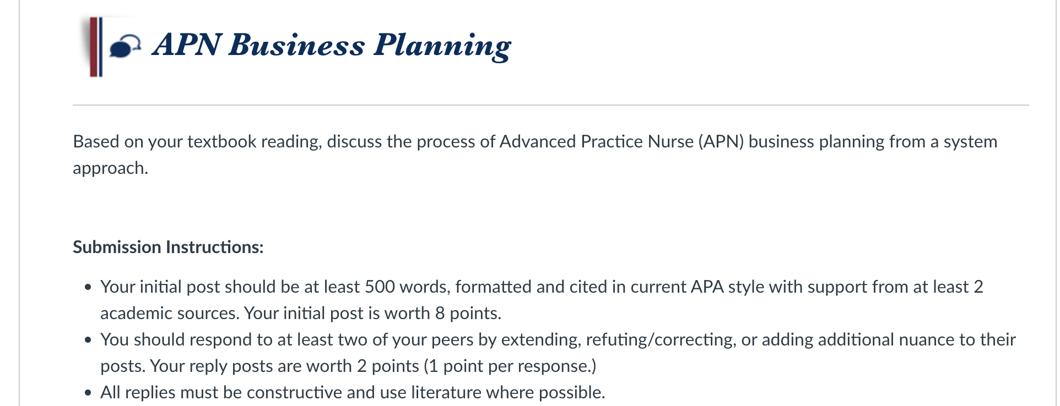Click the first bullet point marker
This screenshot has height=406, width=1060.
point(88,288)
